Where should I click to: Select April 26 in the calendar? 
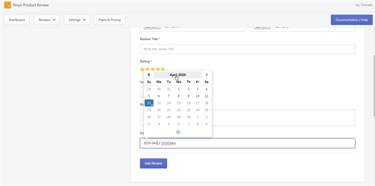tap(149, 117)
